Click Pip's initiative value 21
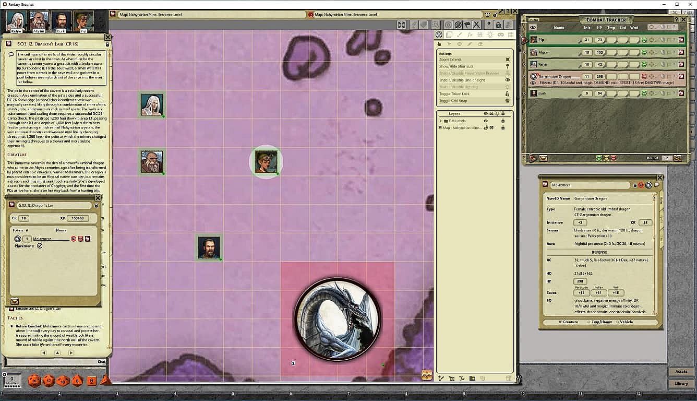 click(x=587, y=40)
